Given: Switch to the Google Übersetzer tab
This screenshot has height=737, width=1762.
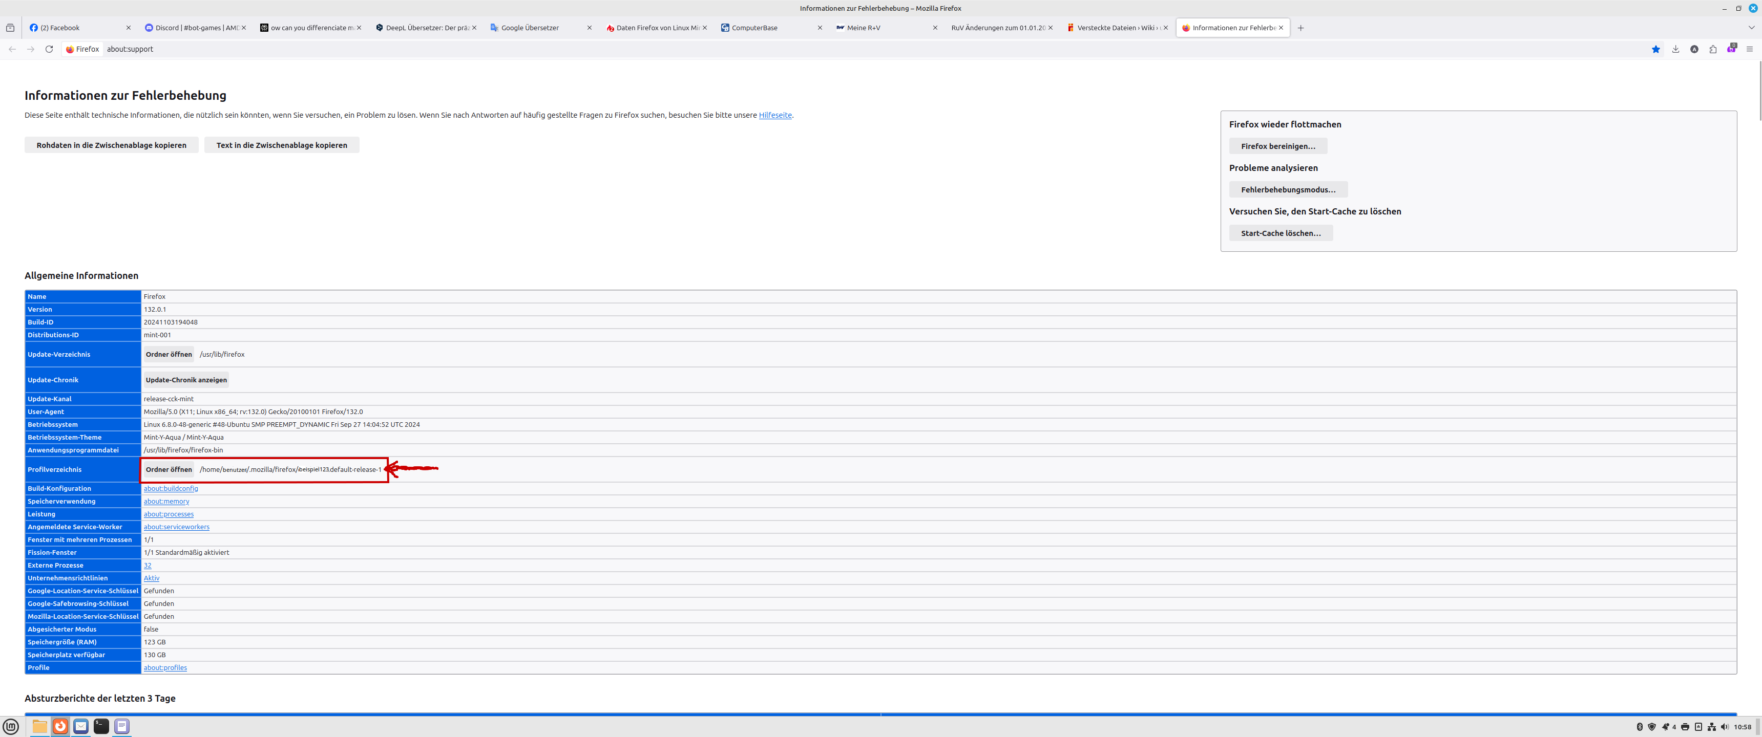Looking at the screenshot, I should (x=530, y=28).
